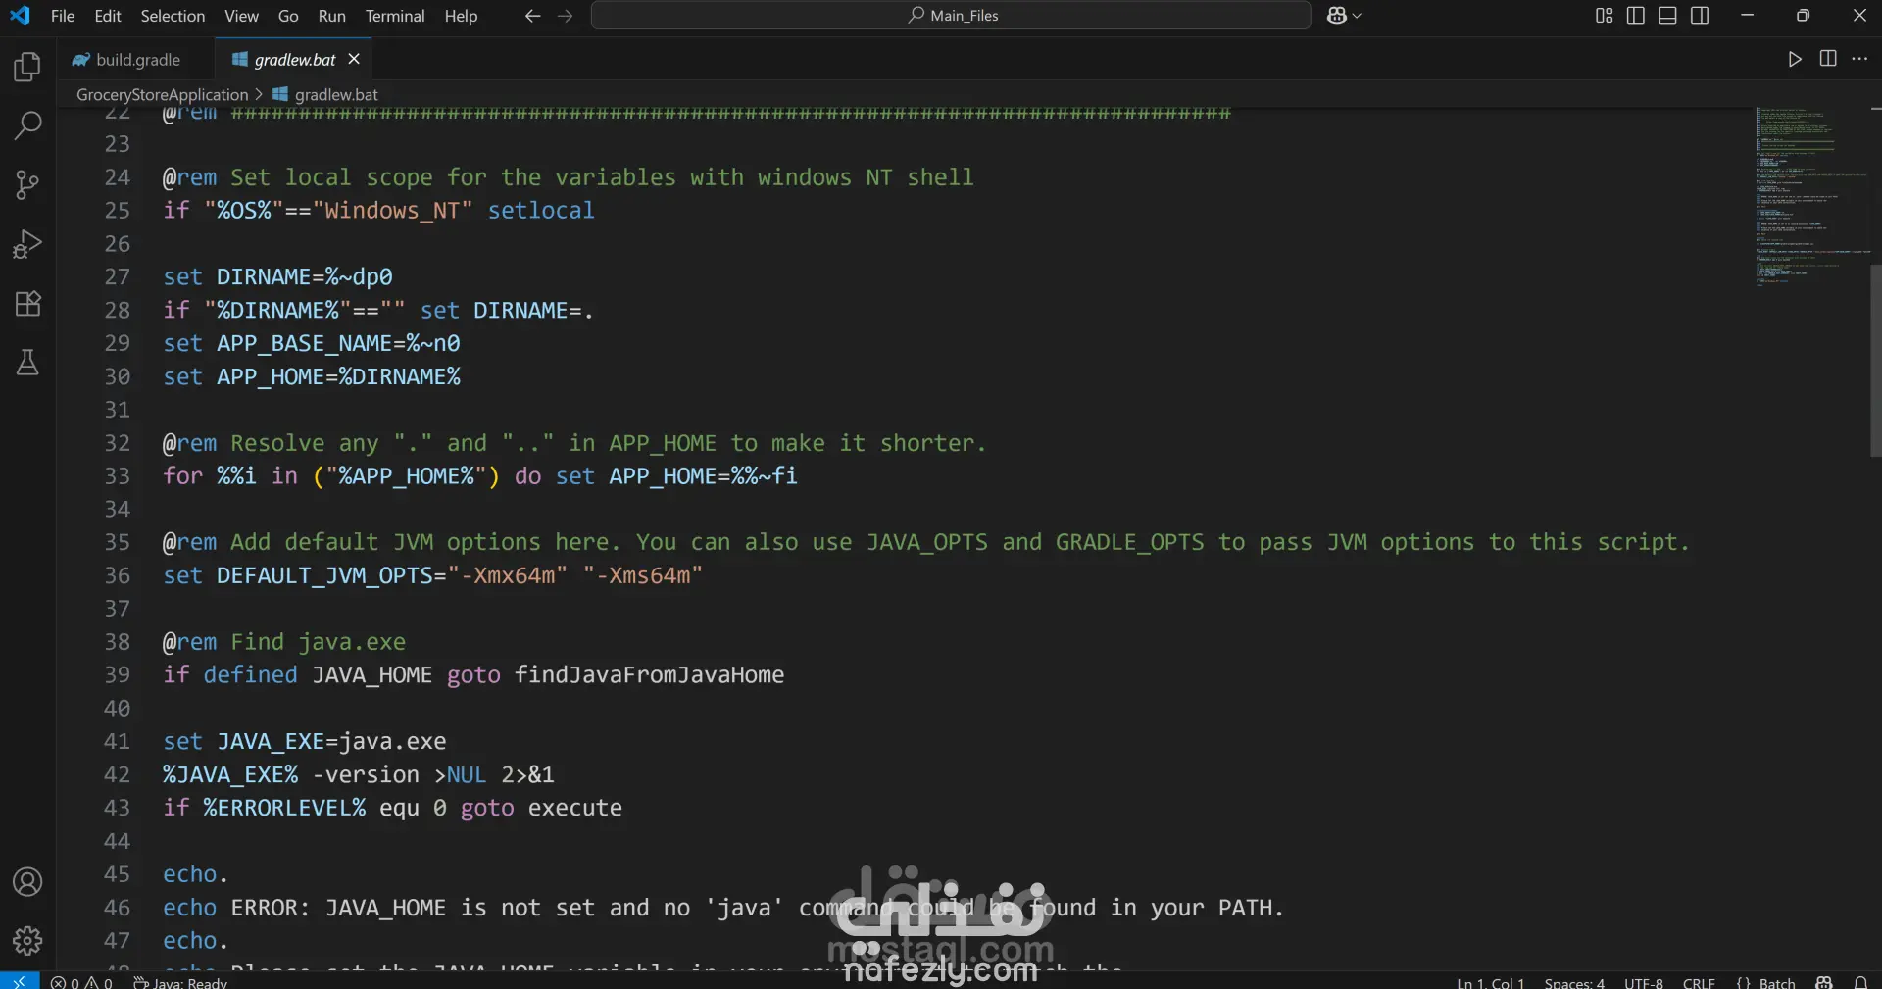Open the Selection menu
Viewport: 1882px width, 989px height.
pos(173,16)
